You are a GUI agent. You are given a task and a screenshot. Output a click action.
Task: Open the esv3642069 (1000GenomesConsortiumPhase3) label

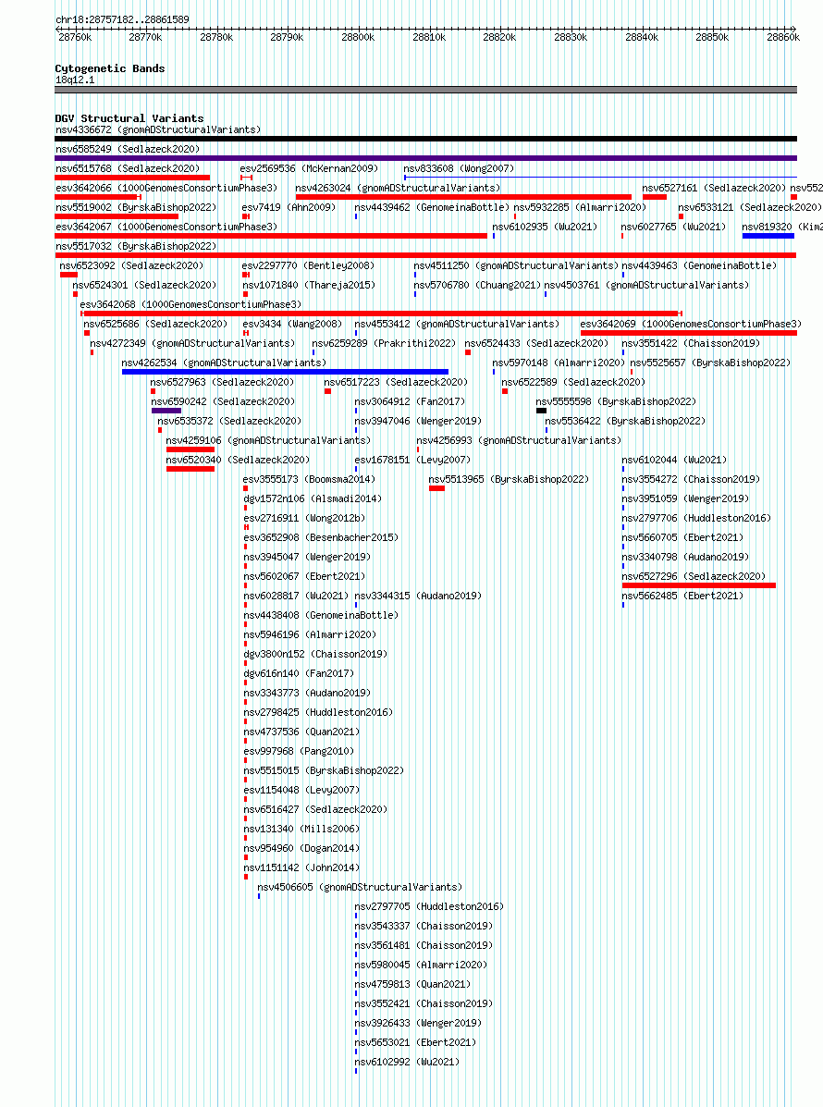691,324
